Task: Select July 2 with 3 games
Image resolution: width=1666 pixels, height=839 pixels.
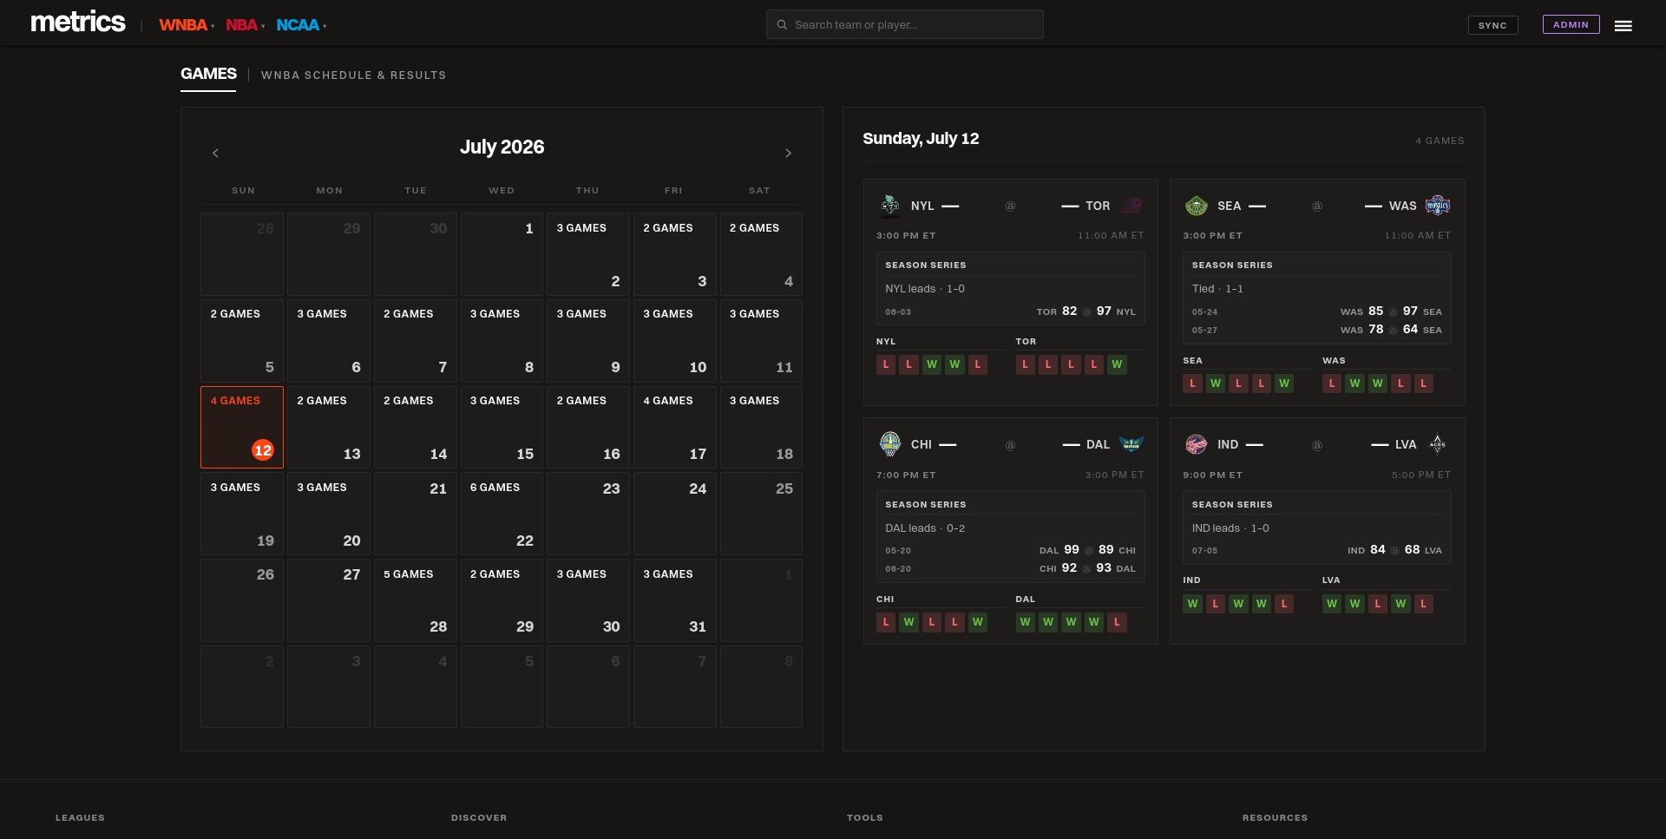Action: (588, 254)
